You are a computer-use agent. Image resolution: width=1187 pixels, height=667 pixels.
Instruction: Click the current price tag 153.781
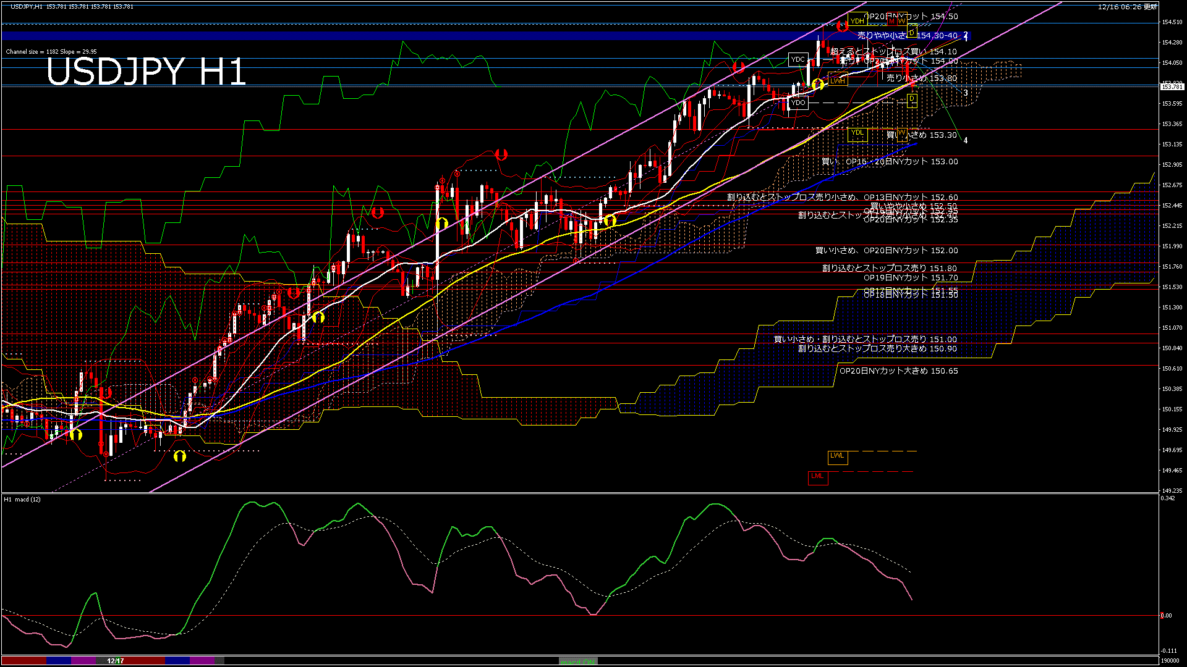tap(1172, 87)
